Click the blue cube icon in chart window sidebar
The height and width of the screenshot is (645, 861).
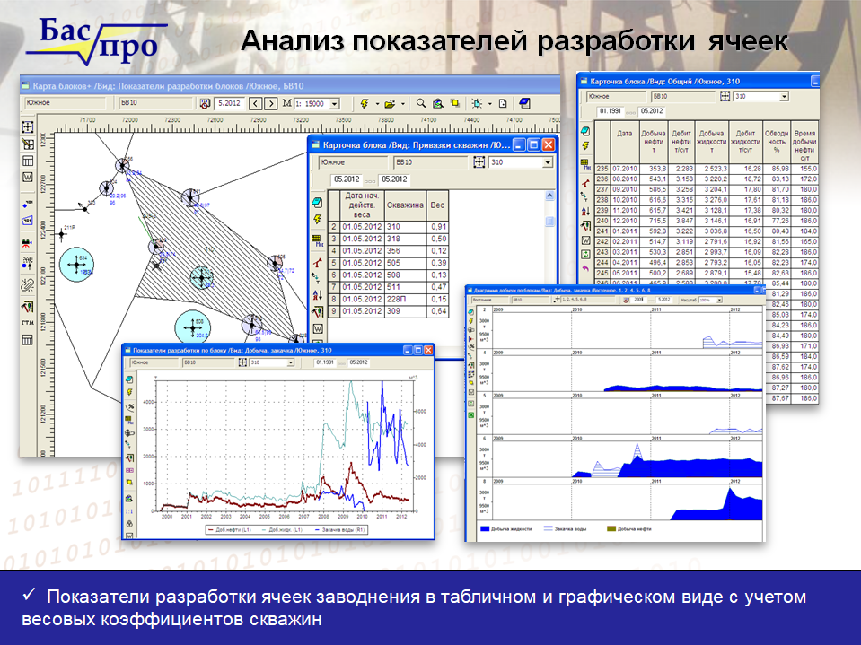pyautogui.click(x=129, y=379)
